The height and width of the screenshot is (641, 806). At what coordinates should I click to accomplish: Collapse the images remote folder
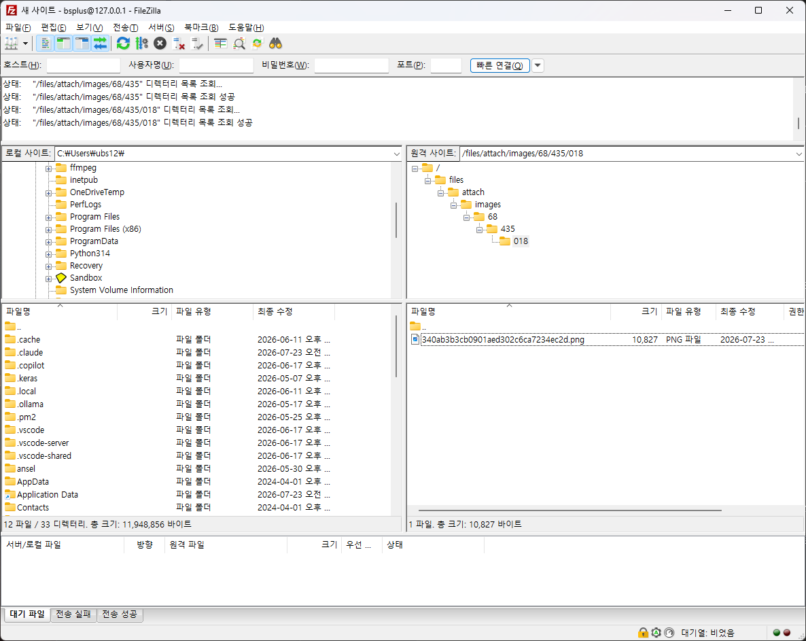453,205
